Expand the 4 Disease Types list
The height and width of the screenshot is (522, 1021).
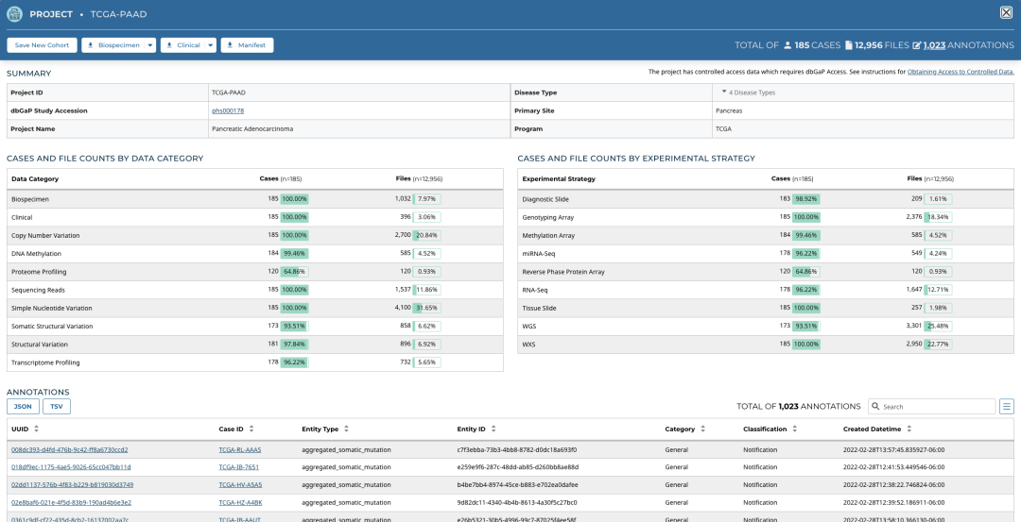pos(748,93)
